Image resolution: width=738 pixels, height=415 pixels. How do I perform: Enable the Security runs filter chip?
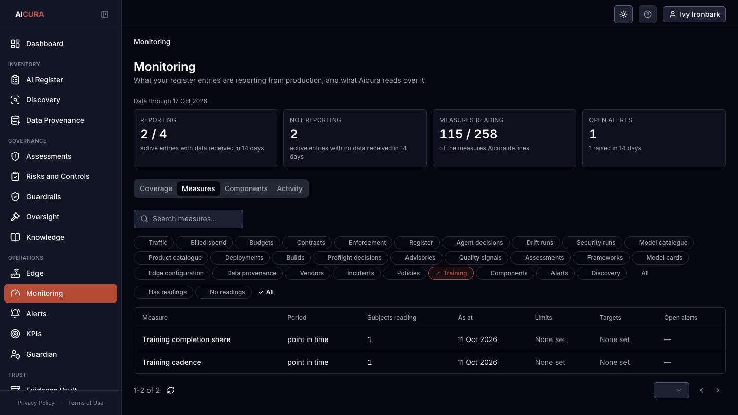pos(592,243)
